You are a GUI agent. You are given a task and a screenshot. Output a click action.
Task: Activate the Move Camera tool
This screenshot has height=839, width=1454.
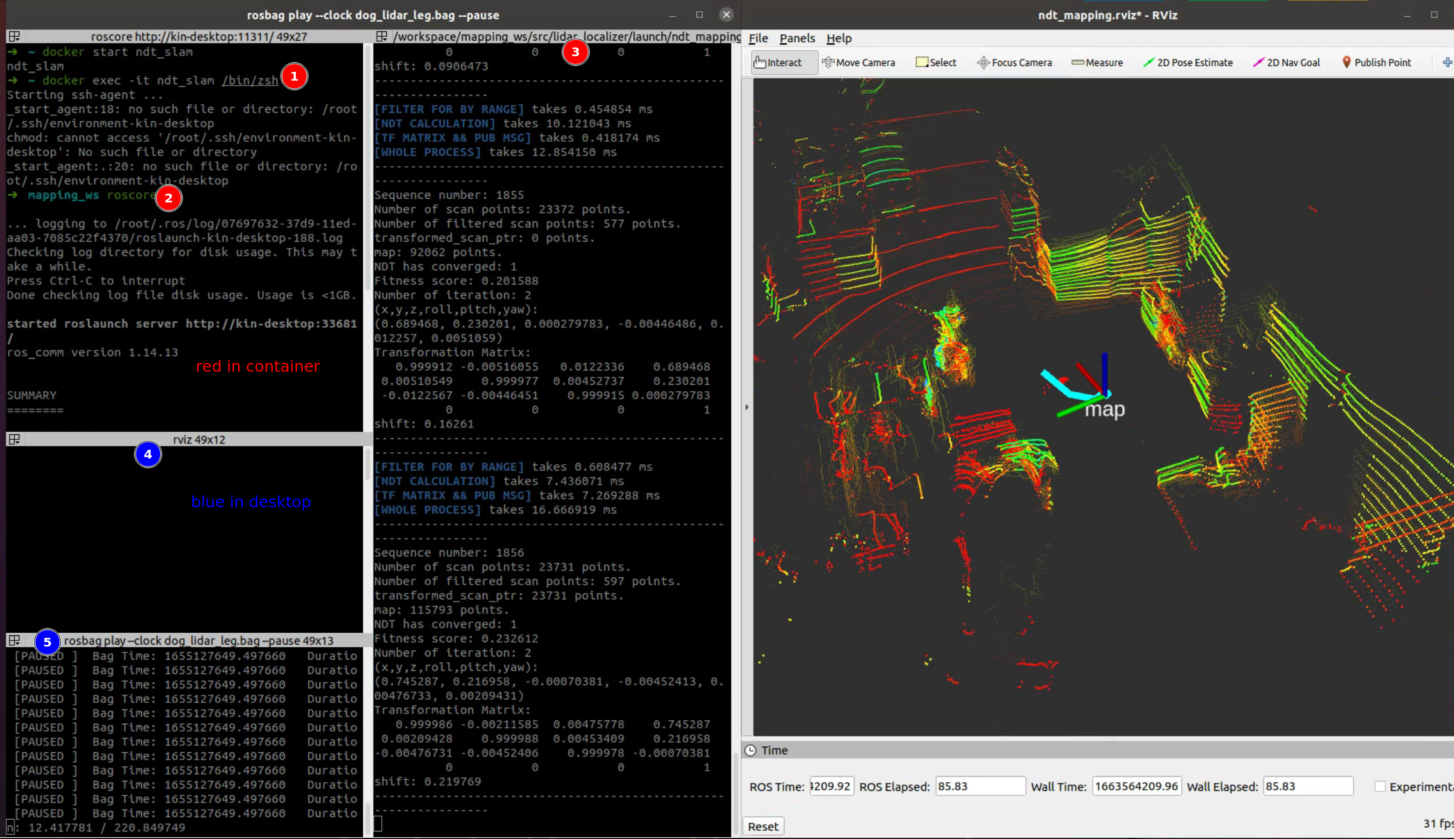[858, 62]
